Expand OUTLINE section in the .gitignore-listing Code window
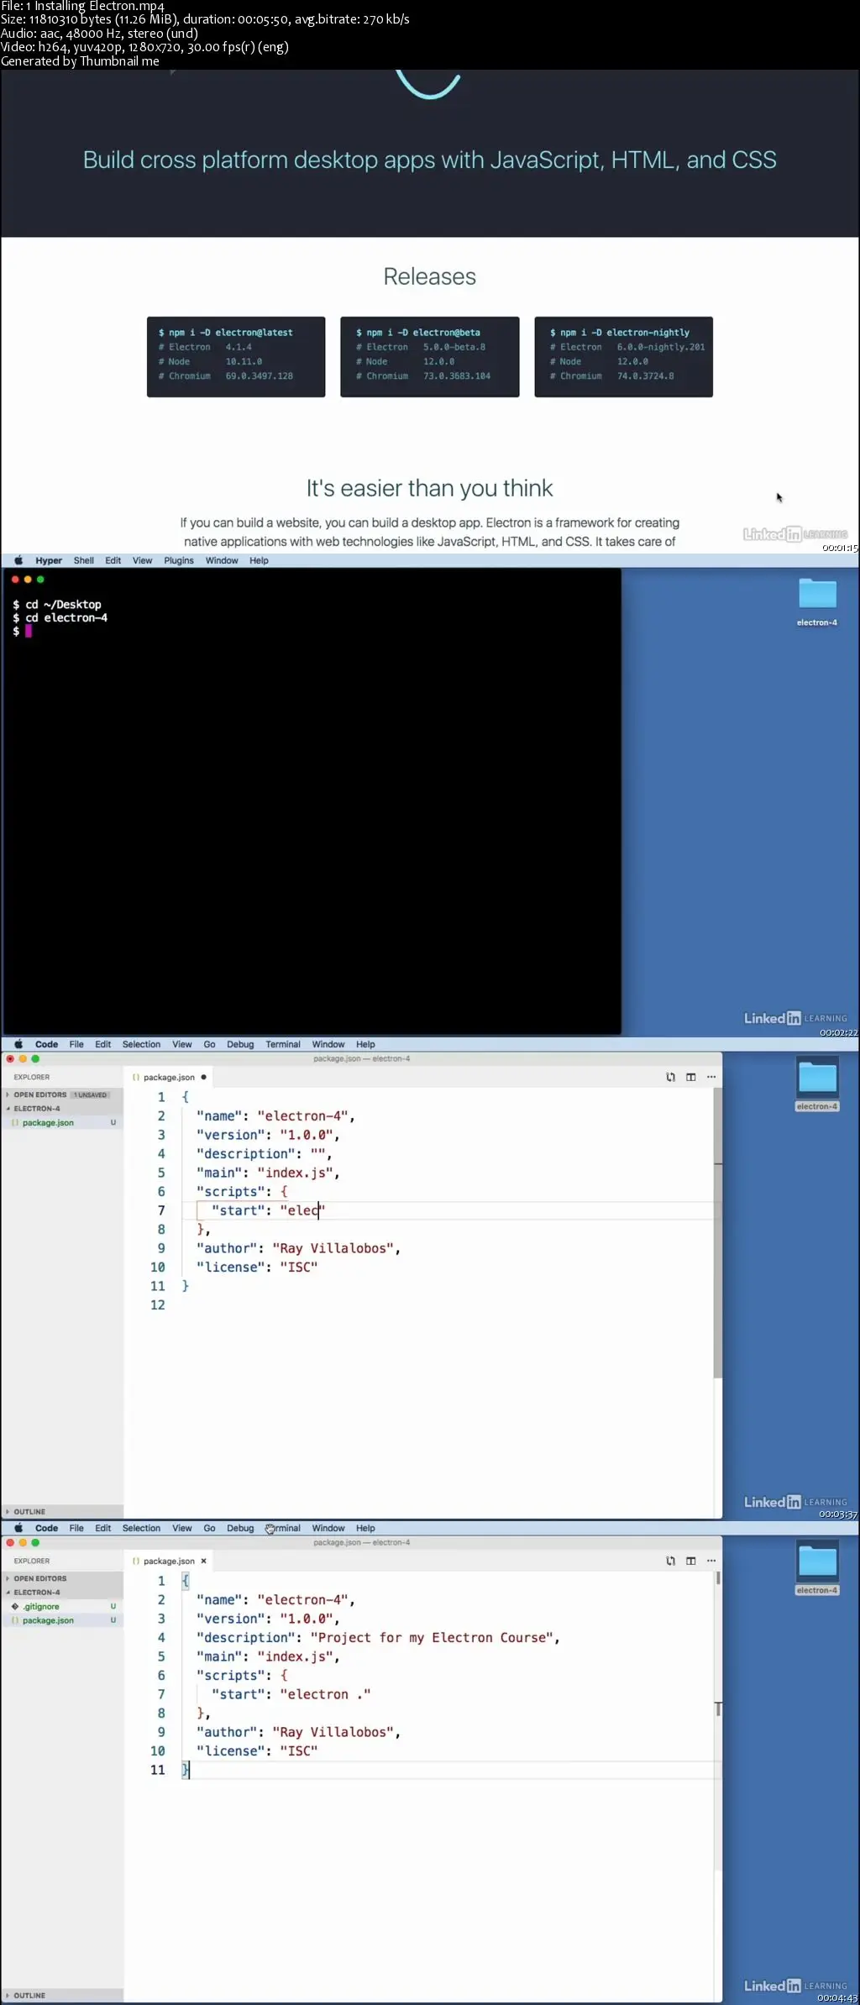Viewport: 860px width, 2005px height. coord(62,1995)
